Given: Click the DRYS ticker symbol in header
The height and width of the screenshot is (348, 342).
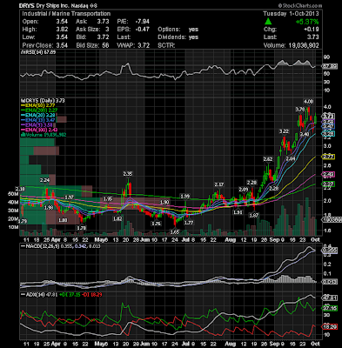Looking at the screenshot, I should coord(26,5).
